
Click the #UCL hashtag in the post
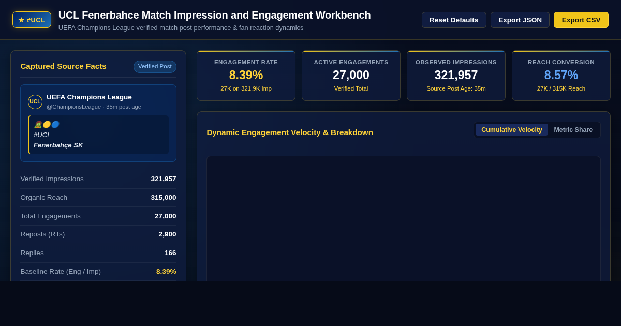(42, 135)
